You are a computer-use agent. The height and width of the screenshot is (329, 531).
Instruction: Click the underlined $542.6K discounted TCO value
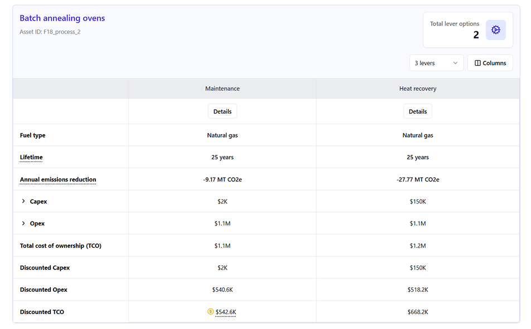click(225, 312)
